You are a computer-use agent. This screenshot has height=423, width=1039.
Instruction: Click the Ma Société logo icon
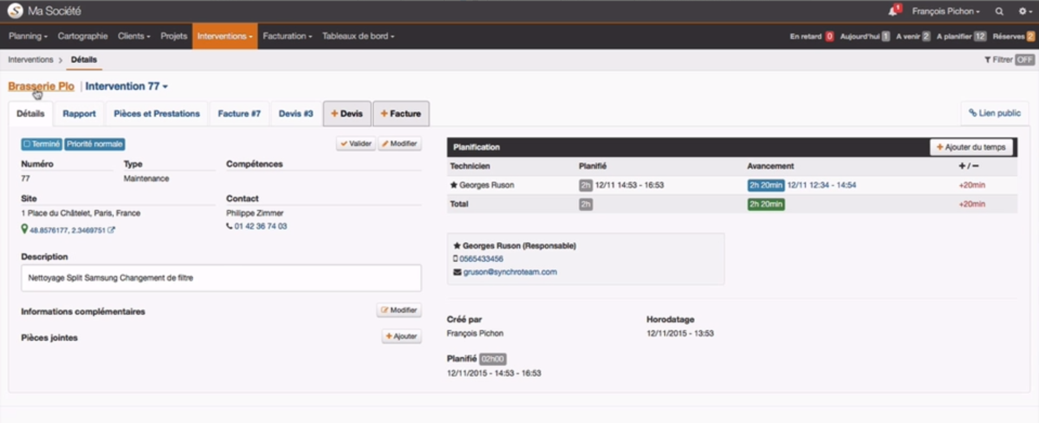(15, 11)
